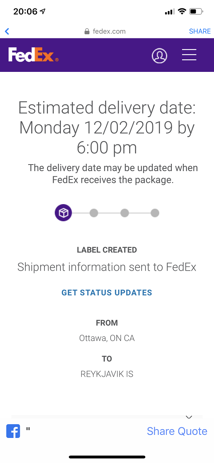This screenshot has height=463, width=214.
Task: Go back using the blue back chevron
Action: pyautogui.click(x=7, y=32)
